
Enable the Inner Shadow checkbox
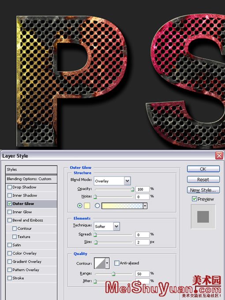click(x=10, y=195)
